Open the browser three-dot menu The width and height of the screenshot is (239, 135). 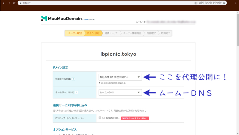pos(236,3)
